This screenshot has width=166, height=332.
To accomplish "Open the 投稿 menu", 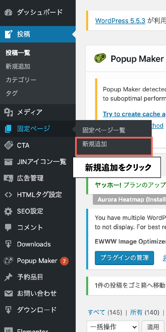I will point(38,34).
